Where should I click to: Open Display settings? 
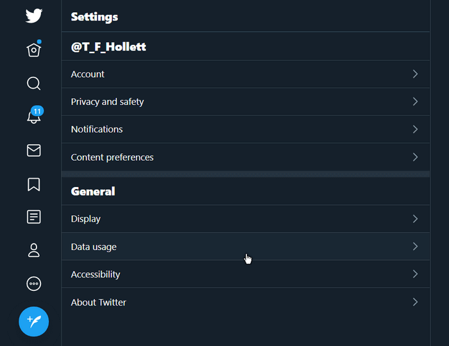[246, 218]
